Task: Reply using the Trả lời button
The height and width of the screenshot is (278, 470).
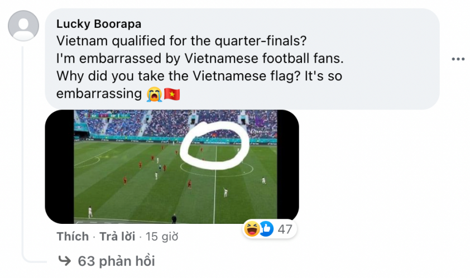Action: (117, 236)
